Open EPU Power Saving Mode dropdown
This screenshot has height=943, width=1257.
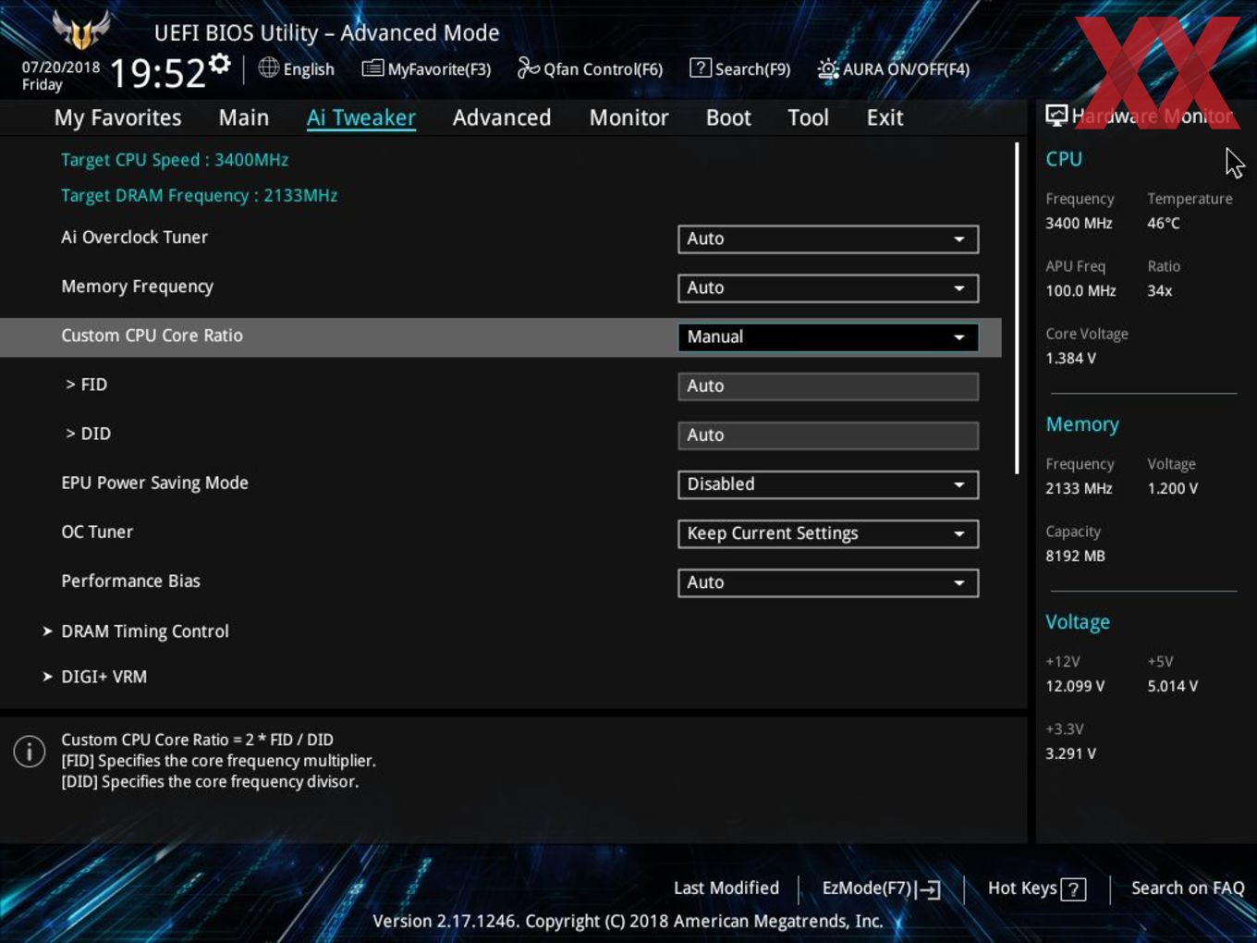(828, 484)
